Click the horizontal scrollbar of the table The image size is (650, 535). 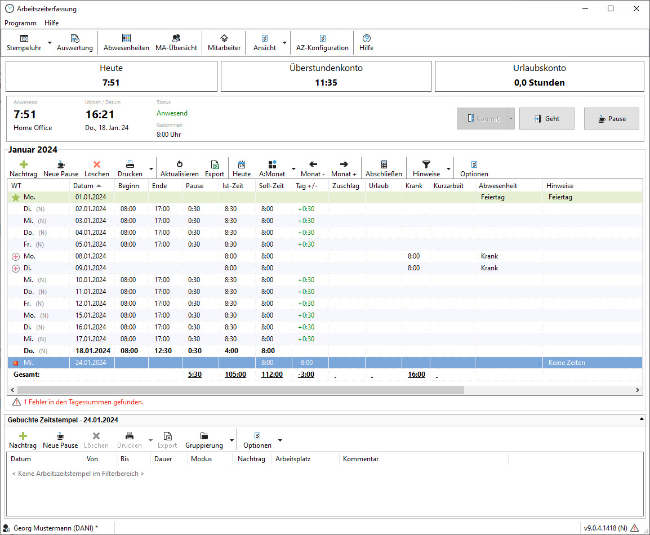240,390
